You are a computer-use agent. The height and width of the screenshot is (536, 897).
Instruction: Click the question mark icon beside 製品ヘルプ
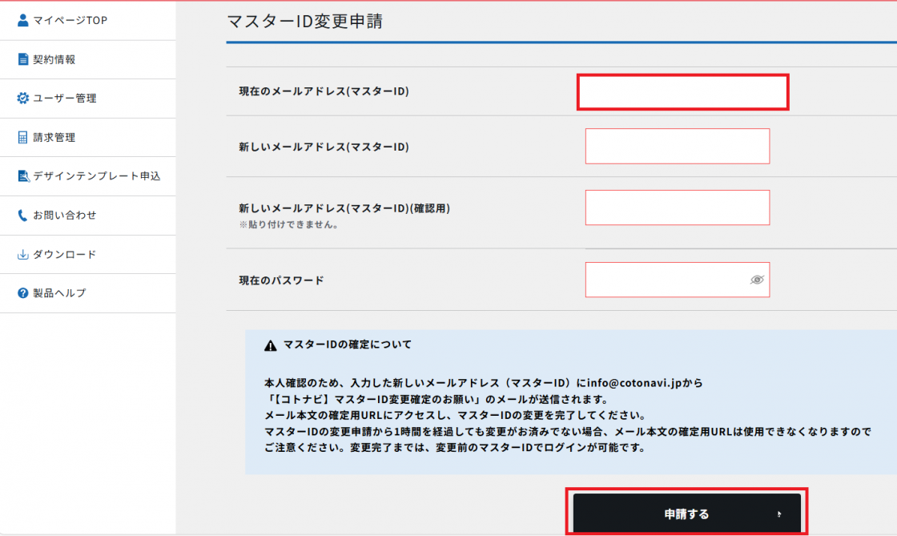23,293
